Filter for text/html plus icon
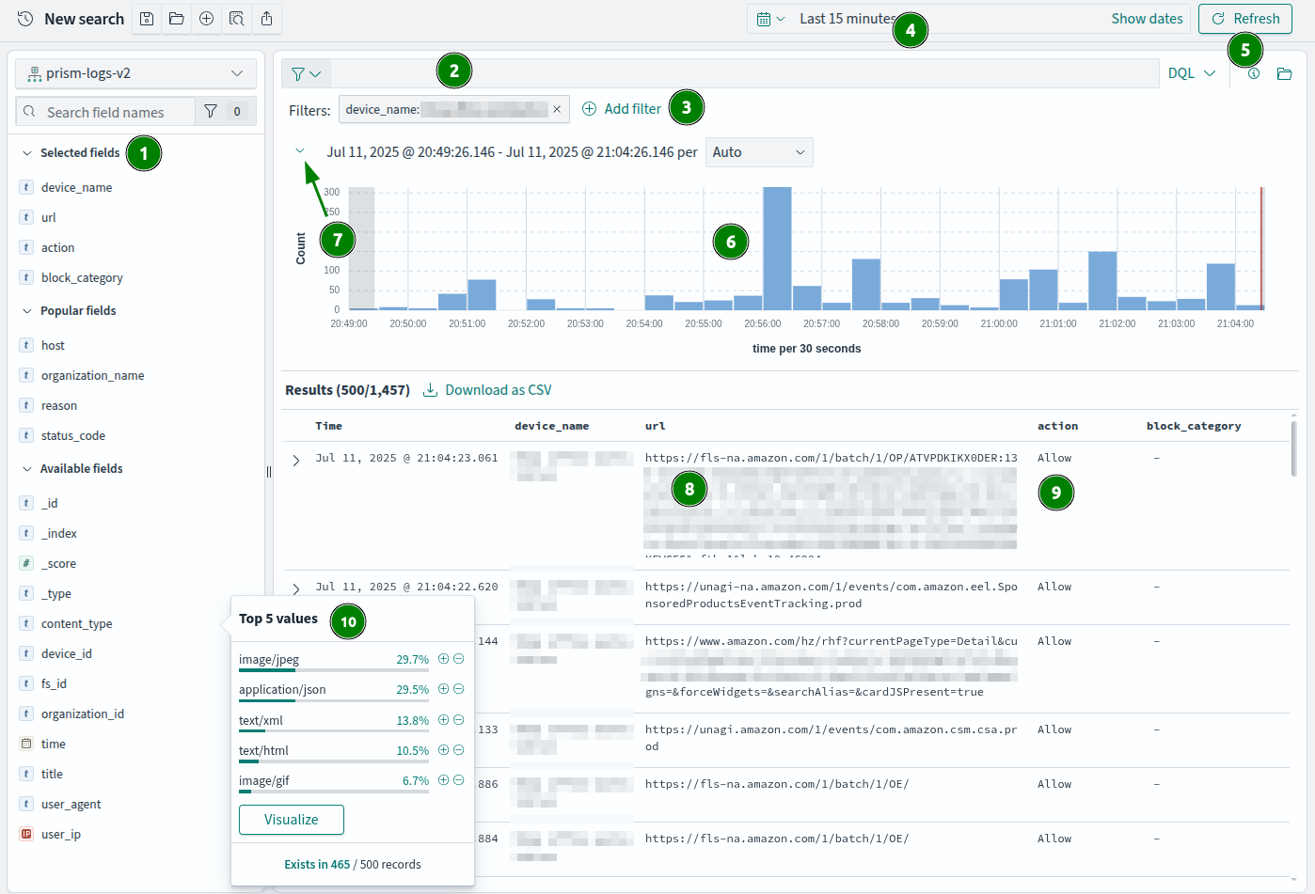1315x894 pixels. click(x=443, y=750)
